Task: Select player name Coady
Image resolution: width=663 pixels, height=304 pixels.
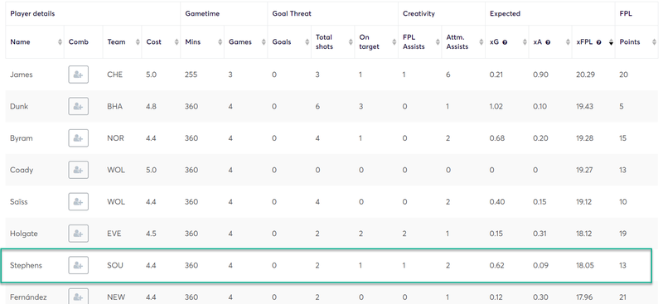Action: tap(22, 170)
